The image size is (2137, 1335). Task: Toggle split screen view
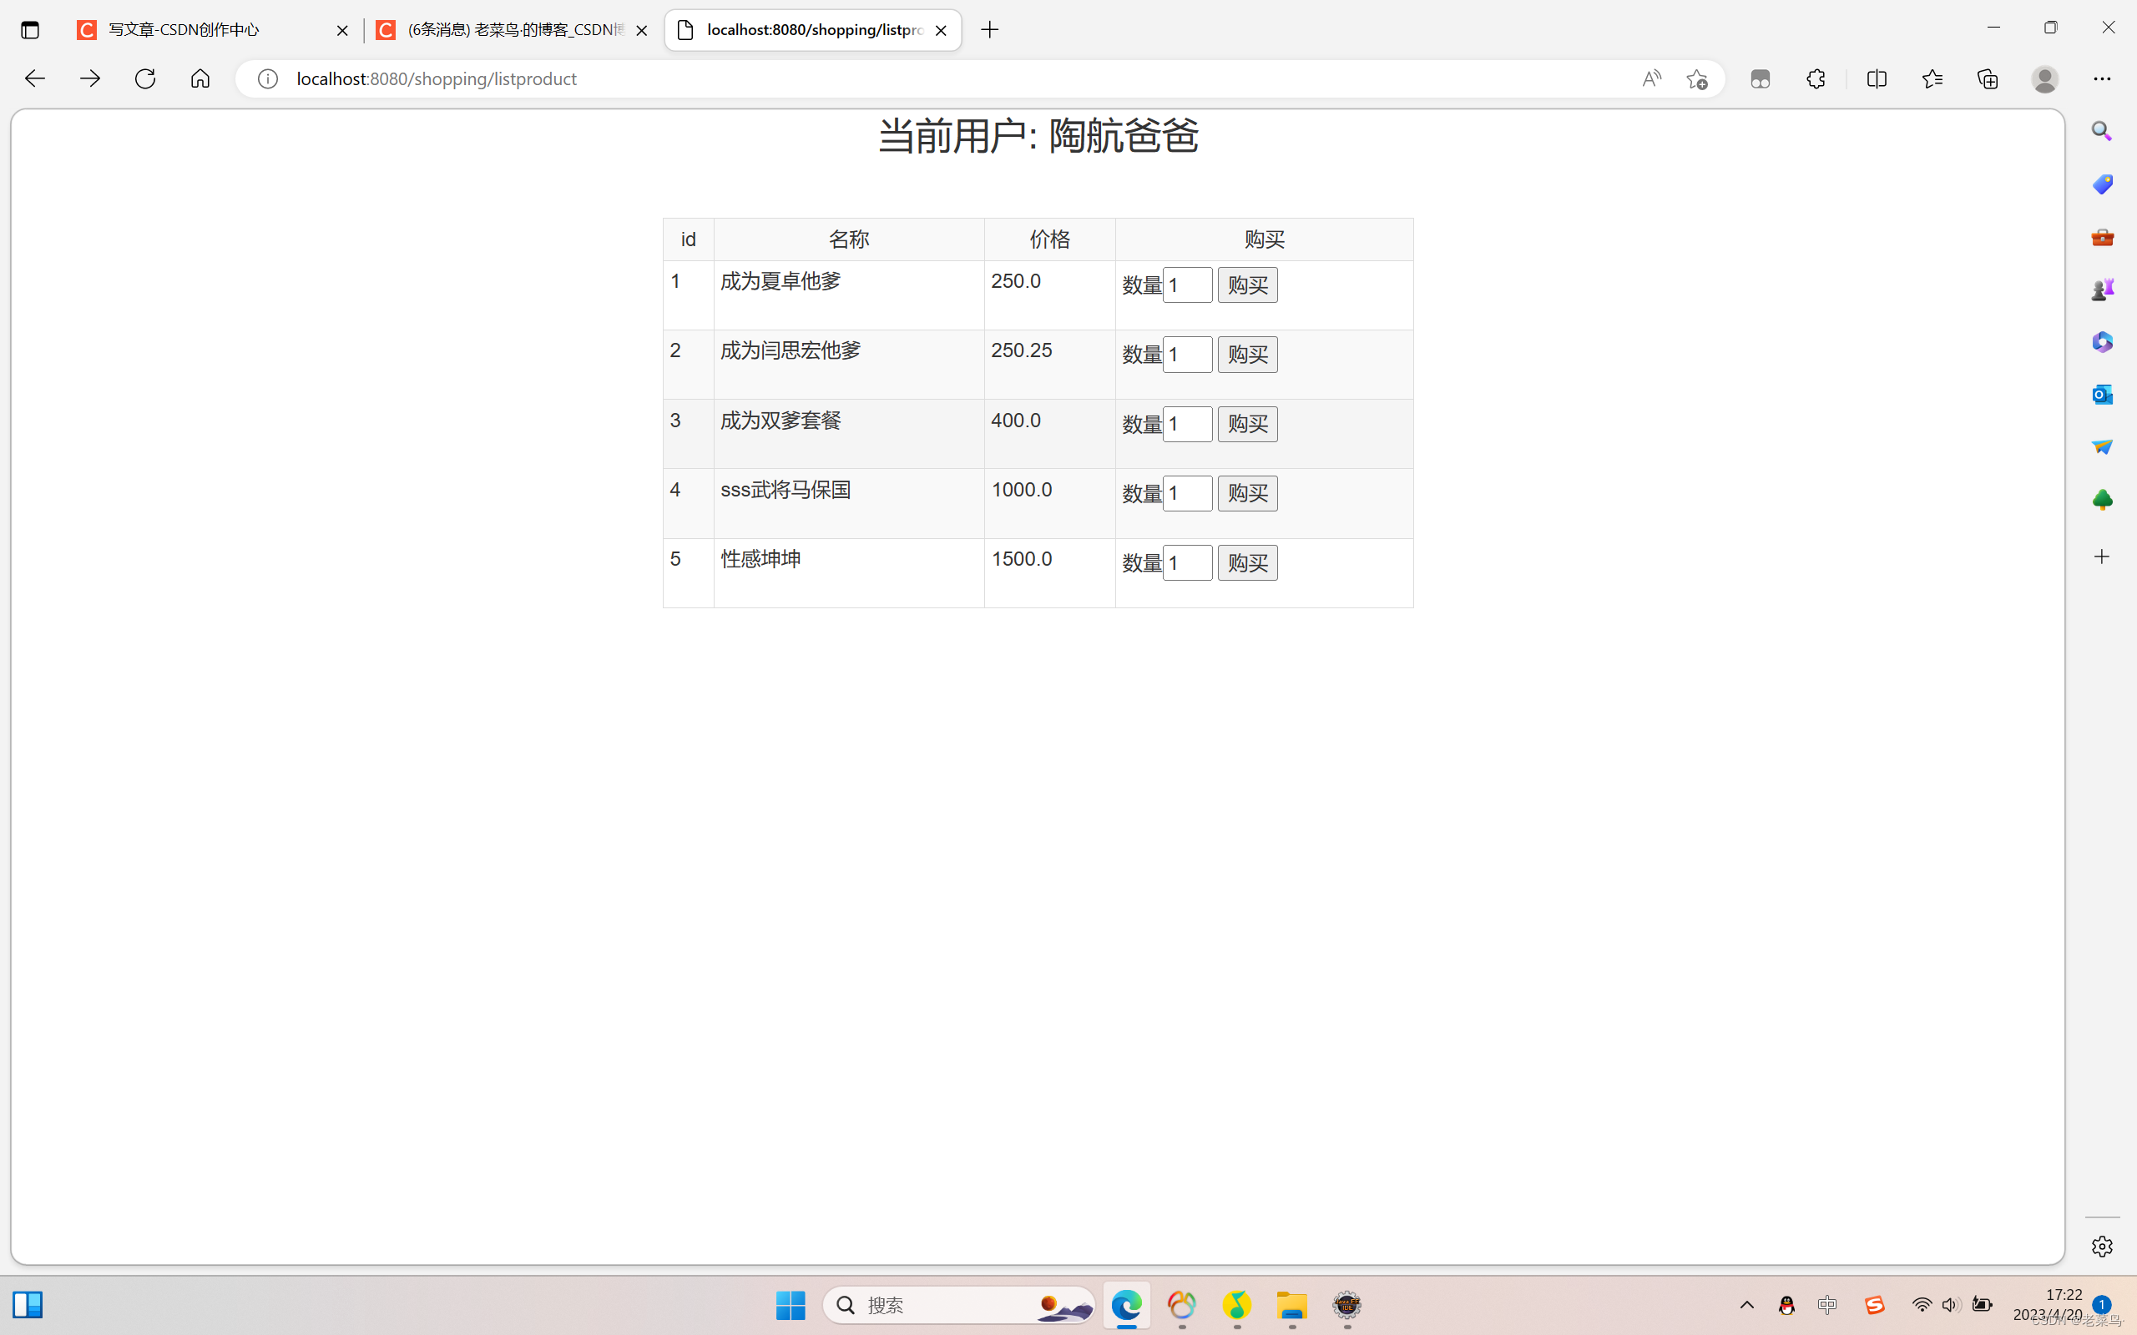pos(1877,78)
